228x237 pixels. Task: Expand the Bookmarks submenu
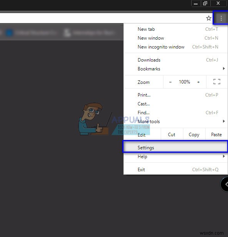point(176,69)
